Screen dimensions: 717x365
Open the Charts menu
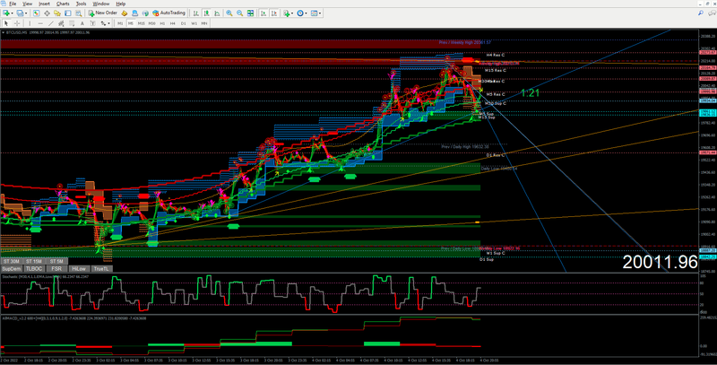tap(63, 4)
